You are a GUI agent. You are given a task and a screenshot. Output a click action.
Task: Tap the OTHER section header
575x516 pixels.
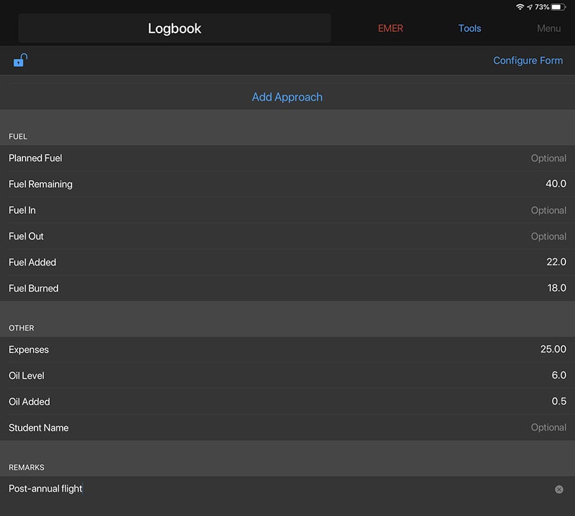(21, 328)
